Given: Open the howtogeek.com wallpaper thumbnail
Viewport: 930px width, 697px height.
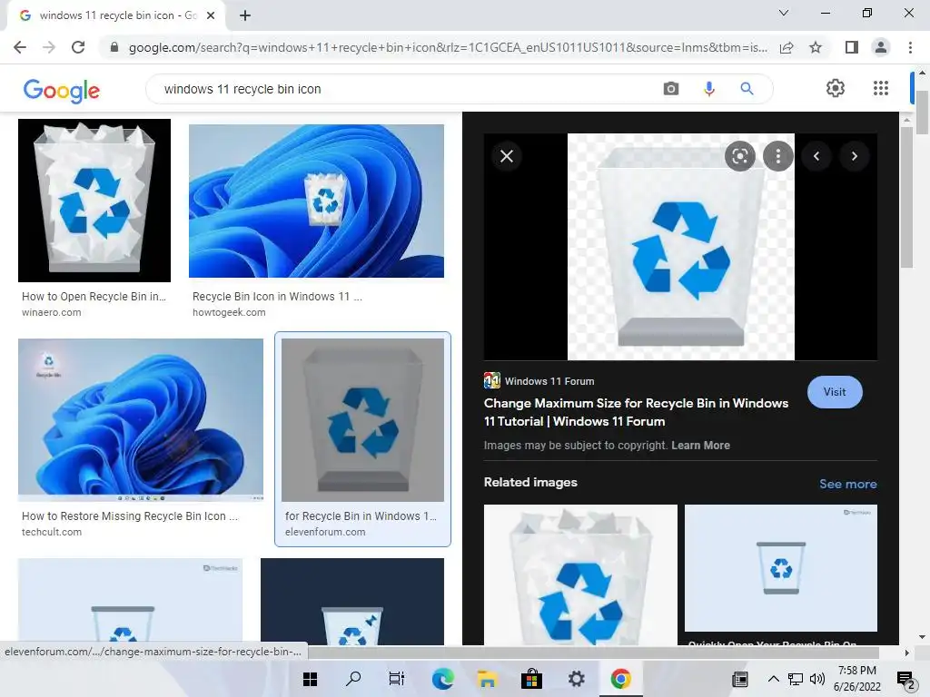Looking at the screenshot, I should coord(316,201).
